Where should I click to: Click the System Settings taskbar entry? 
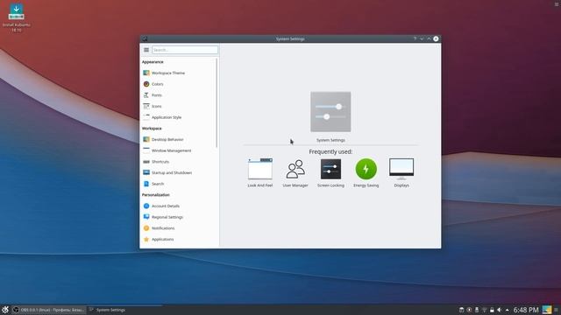[124, 310]
